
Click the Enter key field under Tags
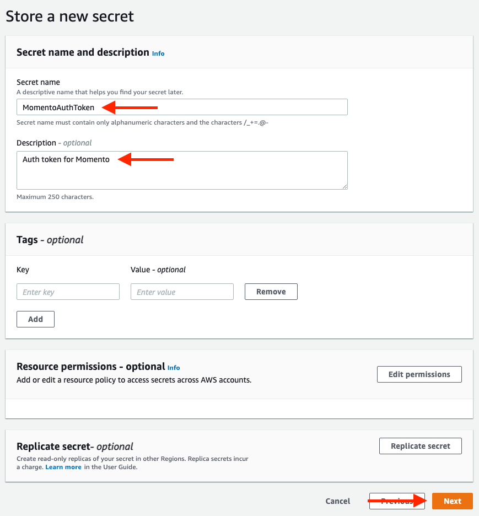68,292
